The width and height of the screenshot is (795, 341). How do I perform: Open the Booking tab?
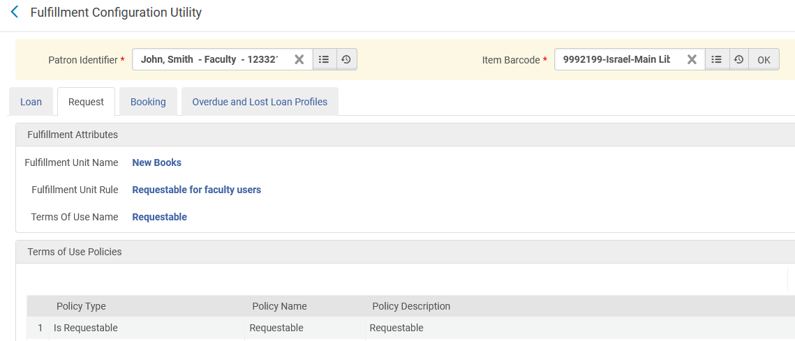coord(148,102)
